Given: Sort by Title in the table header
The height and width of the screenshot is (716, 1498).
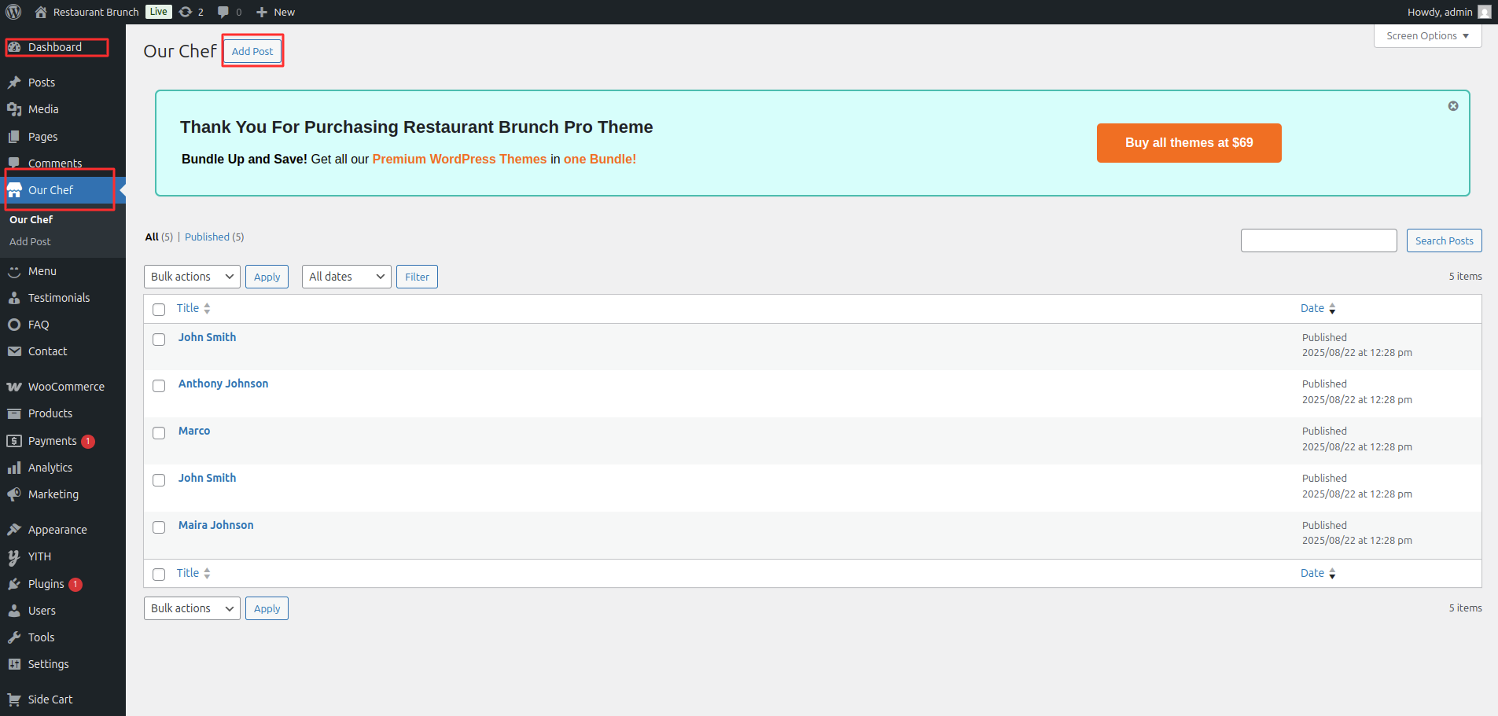Looking at the screenshot, I should (x=193, y=308).
